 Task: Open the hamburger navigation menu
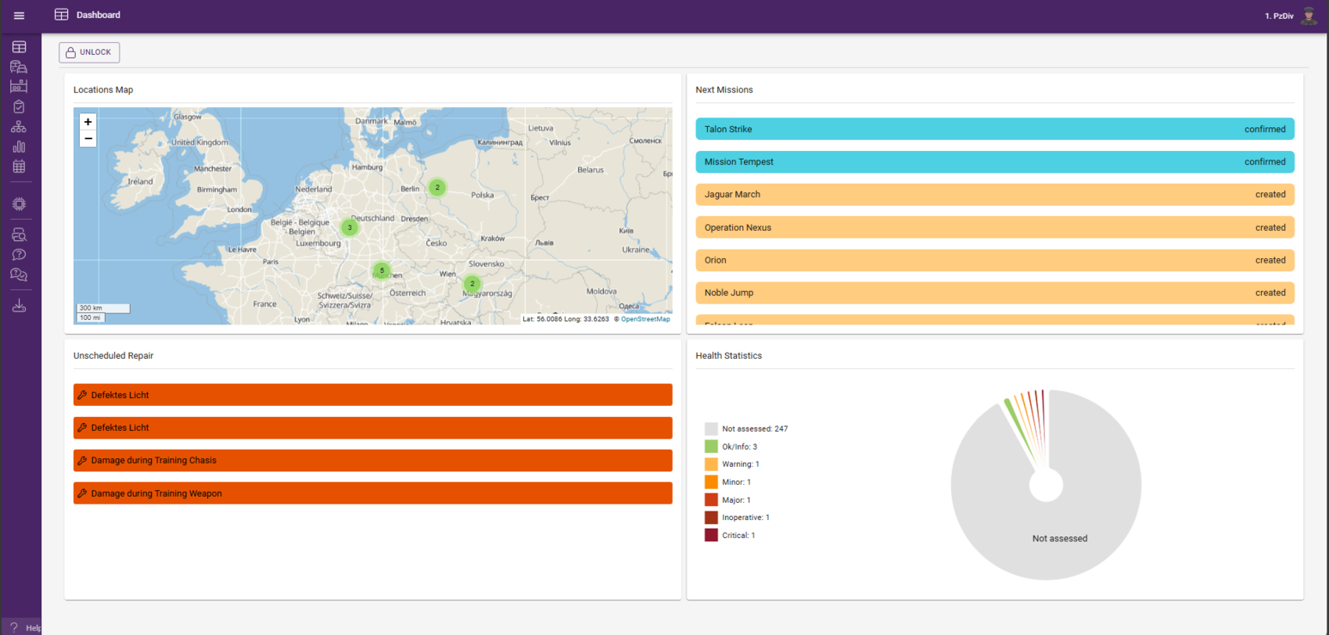19,15
